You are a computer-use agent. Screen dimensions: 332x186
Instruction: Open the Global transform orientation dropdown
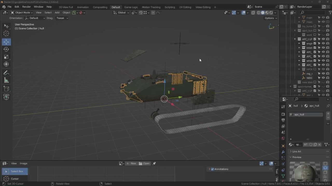(121, 13)
